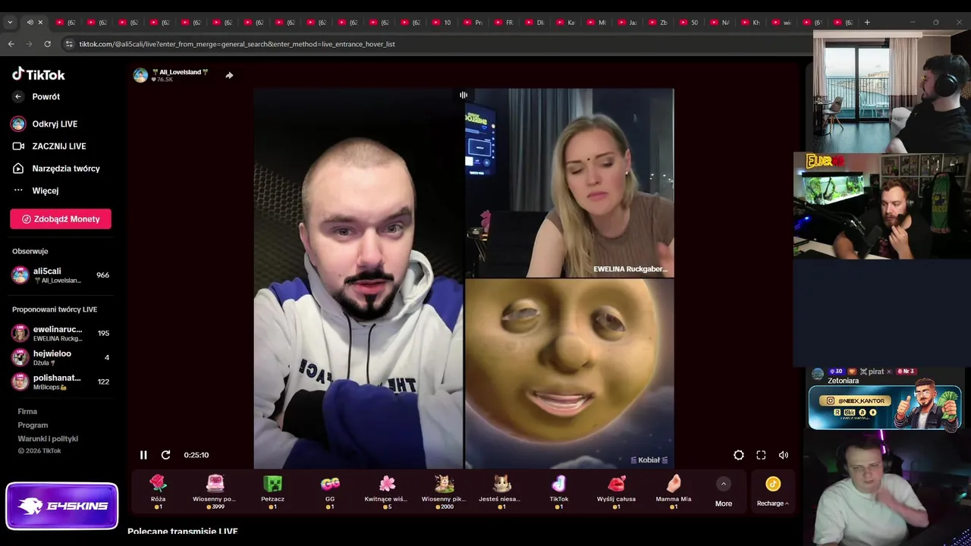Expand the More gifts panel
The height and width of the screenshot is (546, 971).
pyautogui.click(x=724, y=492)
